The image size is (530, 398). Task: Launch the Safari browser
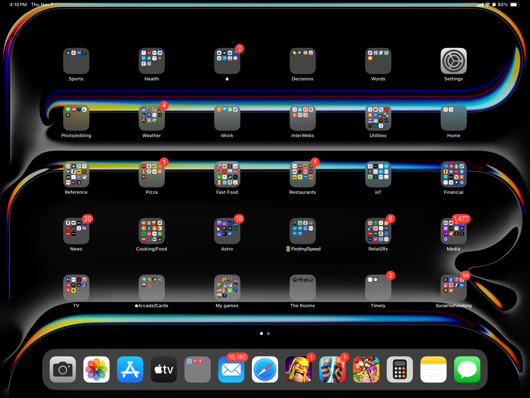(x=265, y=369)
